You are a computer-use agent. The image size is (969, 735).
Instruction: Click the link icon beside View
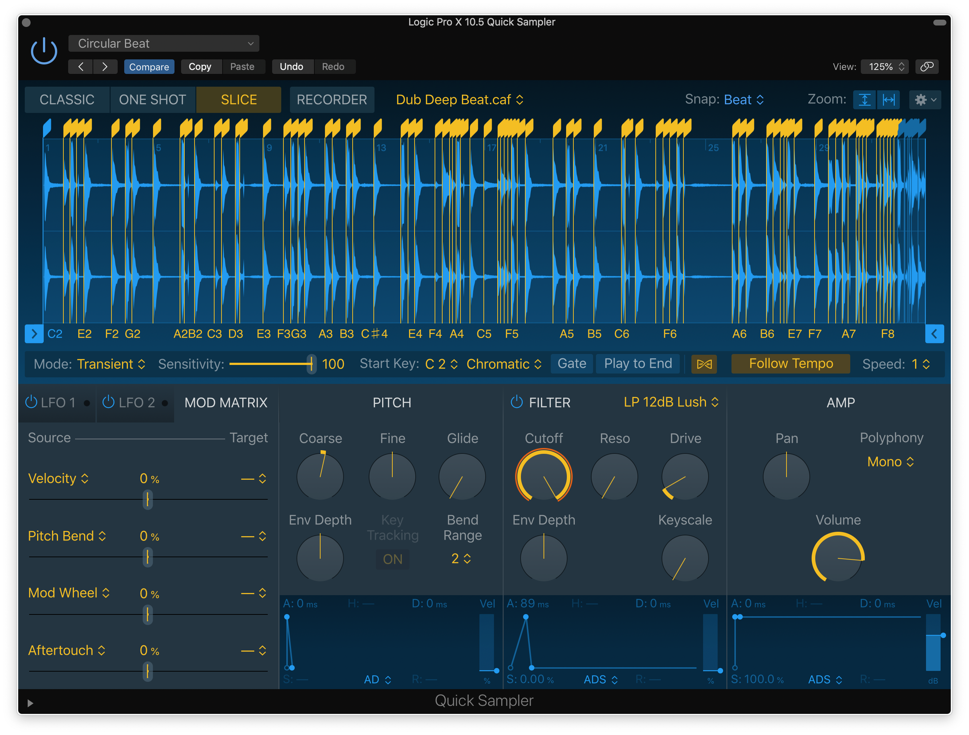926,67
